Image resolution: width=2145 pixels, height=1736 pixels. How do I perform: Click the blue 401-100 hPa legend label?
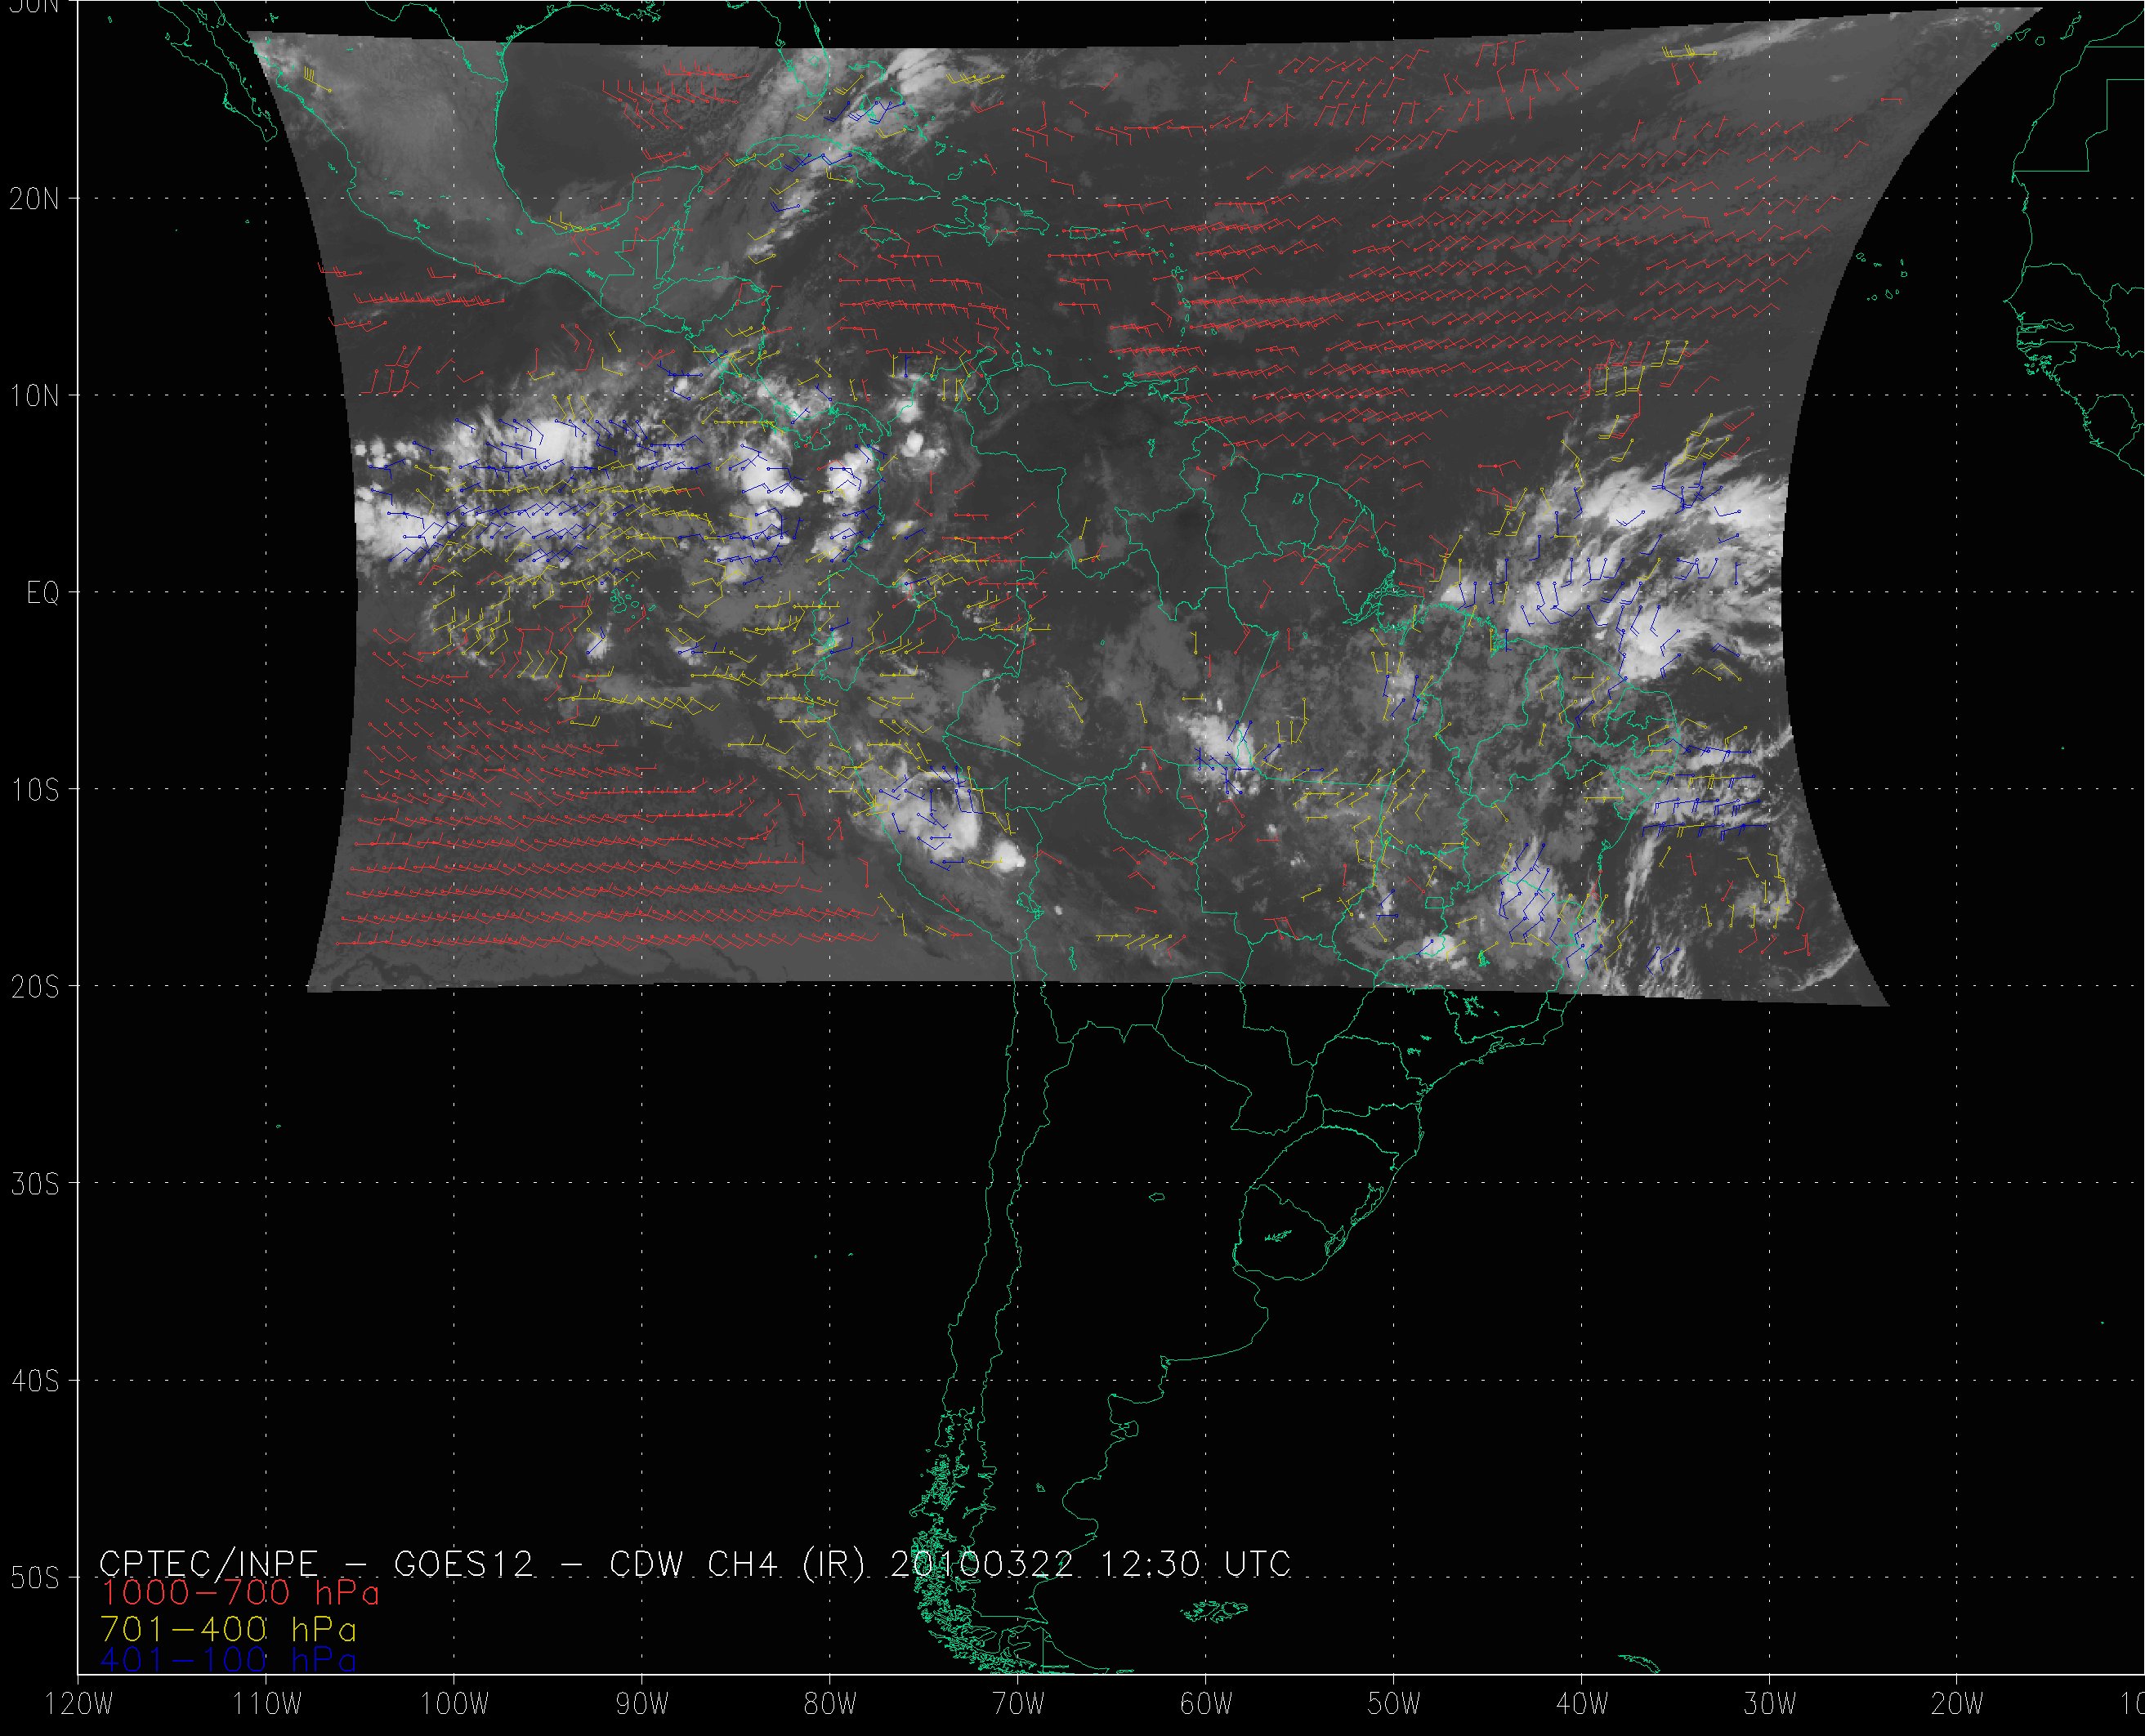(x=228, y=1660)
